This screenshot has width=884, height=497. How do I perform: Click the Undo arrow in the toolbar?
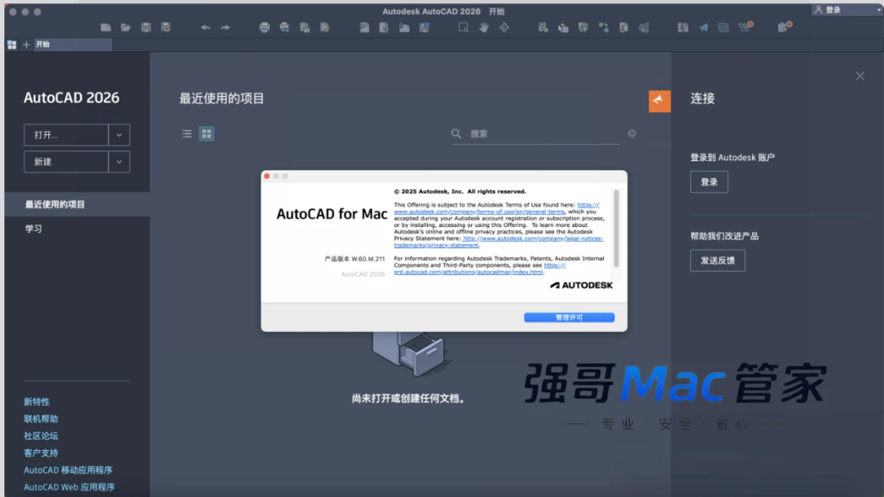click(205, 27)
